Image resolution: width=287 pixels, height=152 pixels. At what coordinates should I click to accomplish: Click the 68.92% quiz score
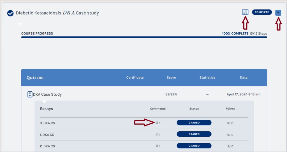coord(171,94)
